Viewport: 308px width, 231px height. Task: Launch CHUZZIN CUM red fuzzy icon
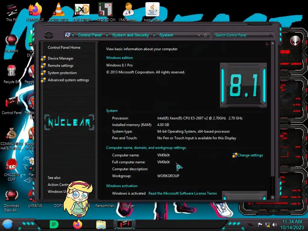click(x=12, y=170)
